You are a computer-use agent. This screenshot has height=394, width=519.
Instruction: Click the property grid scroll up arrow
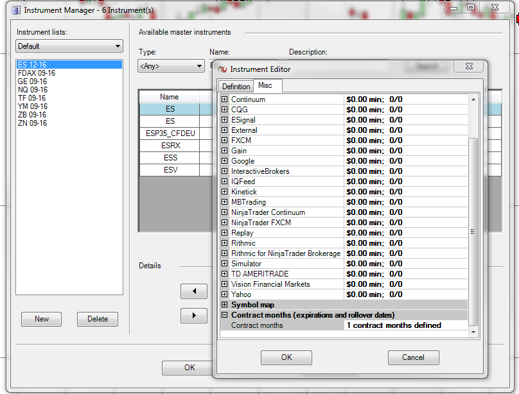point(473,99)
